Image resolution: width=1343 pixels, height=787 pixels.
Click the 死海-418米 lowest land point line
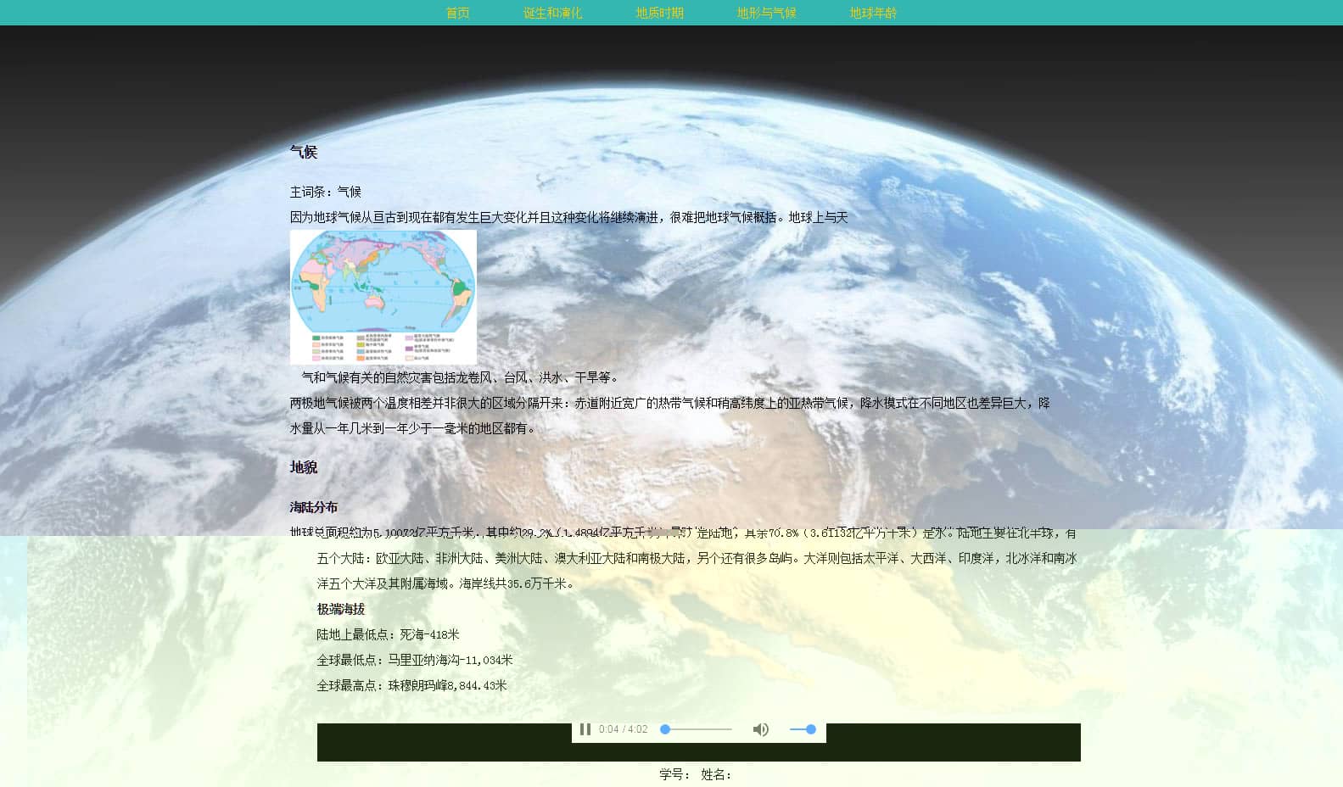(x=388, y=634)
